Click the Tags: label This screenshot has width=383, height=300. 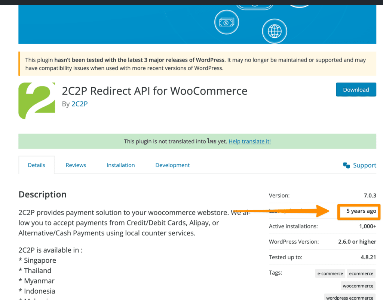pyautogui.click(x=276, y=272)
